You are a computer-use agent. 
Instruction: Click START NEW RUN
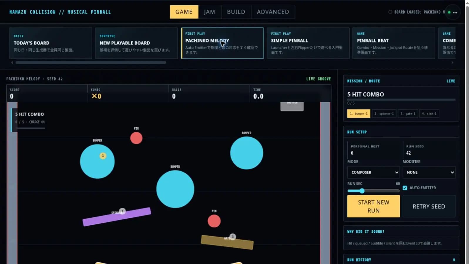tap(373, 206)
